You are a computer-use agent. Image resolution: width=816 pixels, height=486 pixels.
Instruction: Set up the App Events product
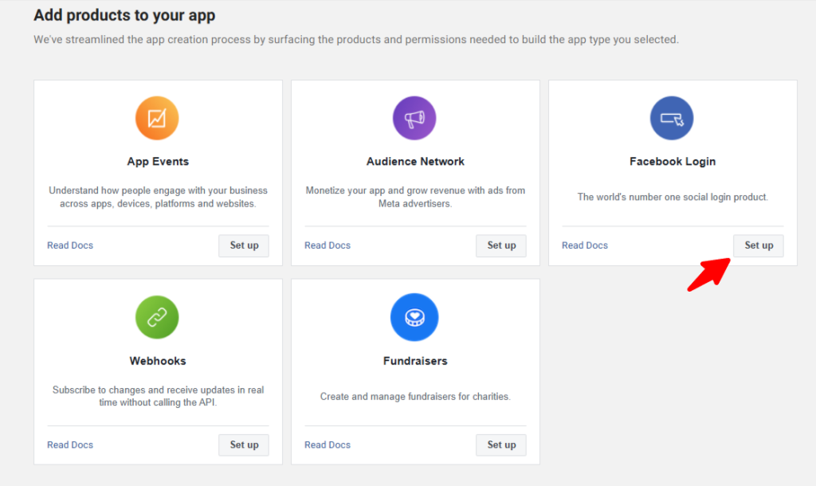(x=244, y=245)
